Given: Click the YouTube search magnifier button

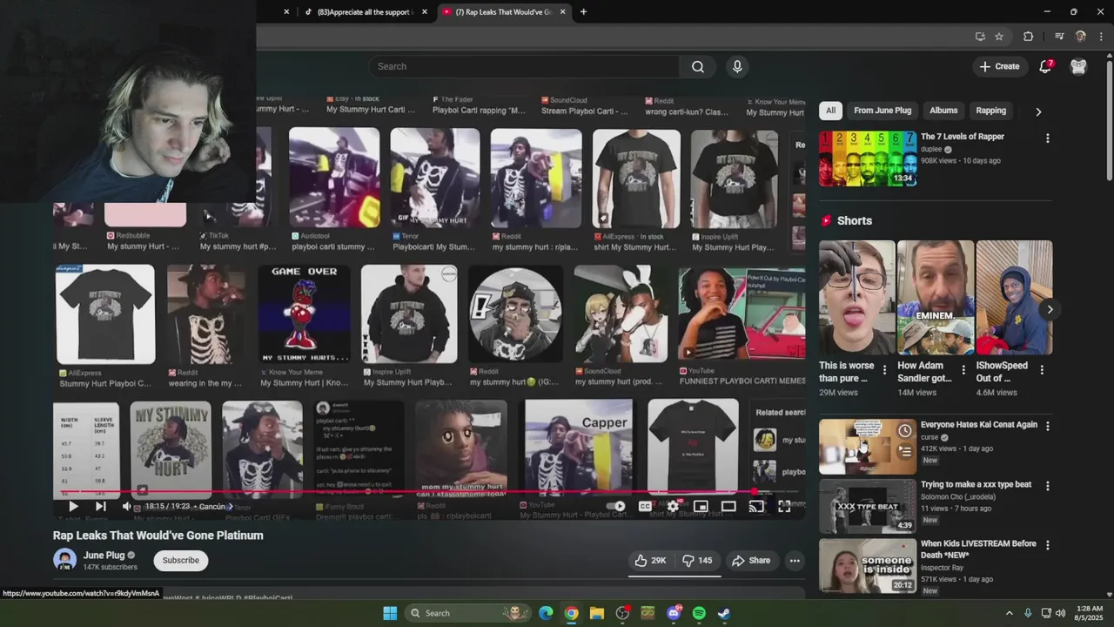Looking at the screenshot, I should coord(698,66).
